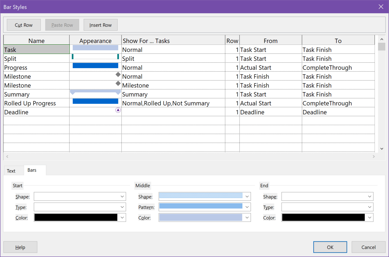Screen dimensions: 389x257
Task: Select the Split style row
Action: (36, 58)
